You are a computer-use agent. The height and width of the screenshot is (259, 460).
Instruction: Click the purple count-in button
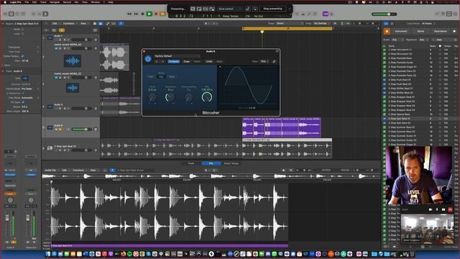point(325,14)
